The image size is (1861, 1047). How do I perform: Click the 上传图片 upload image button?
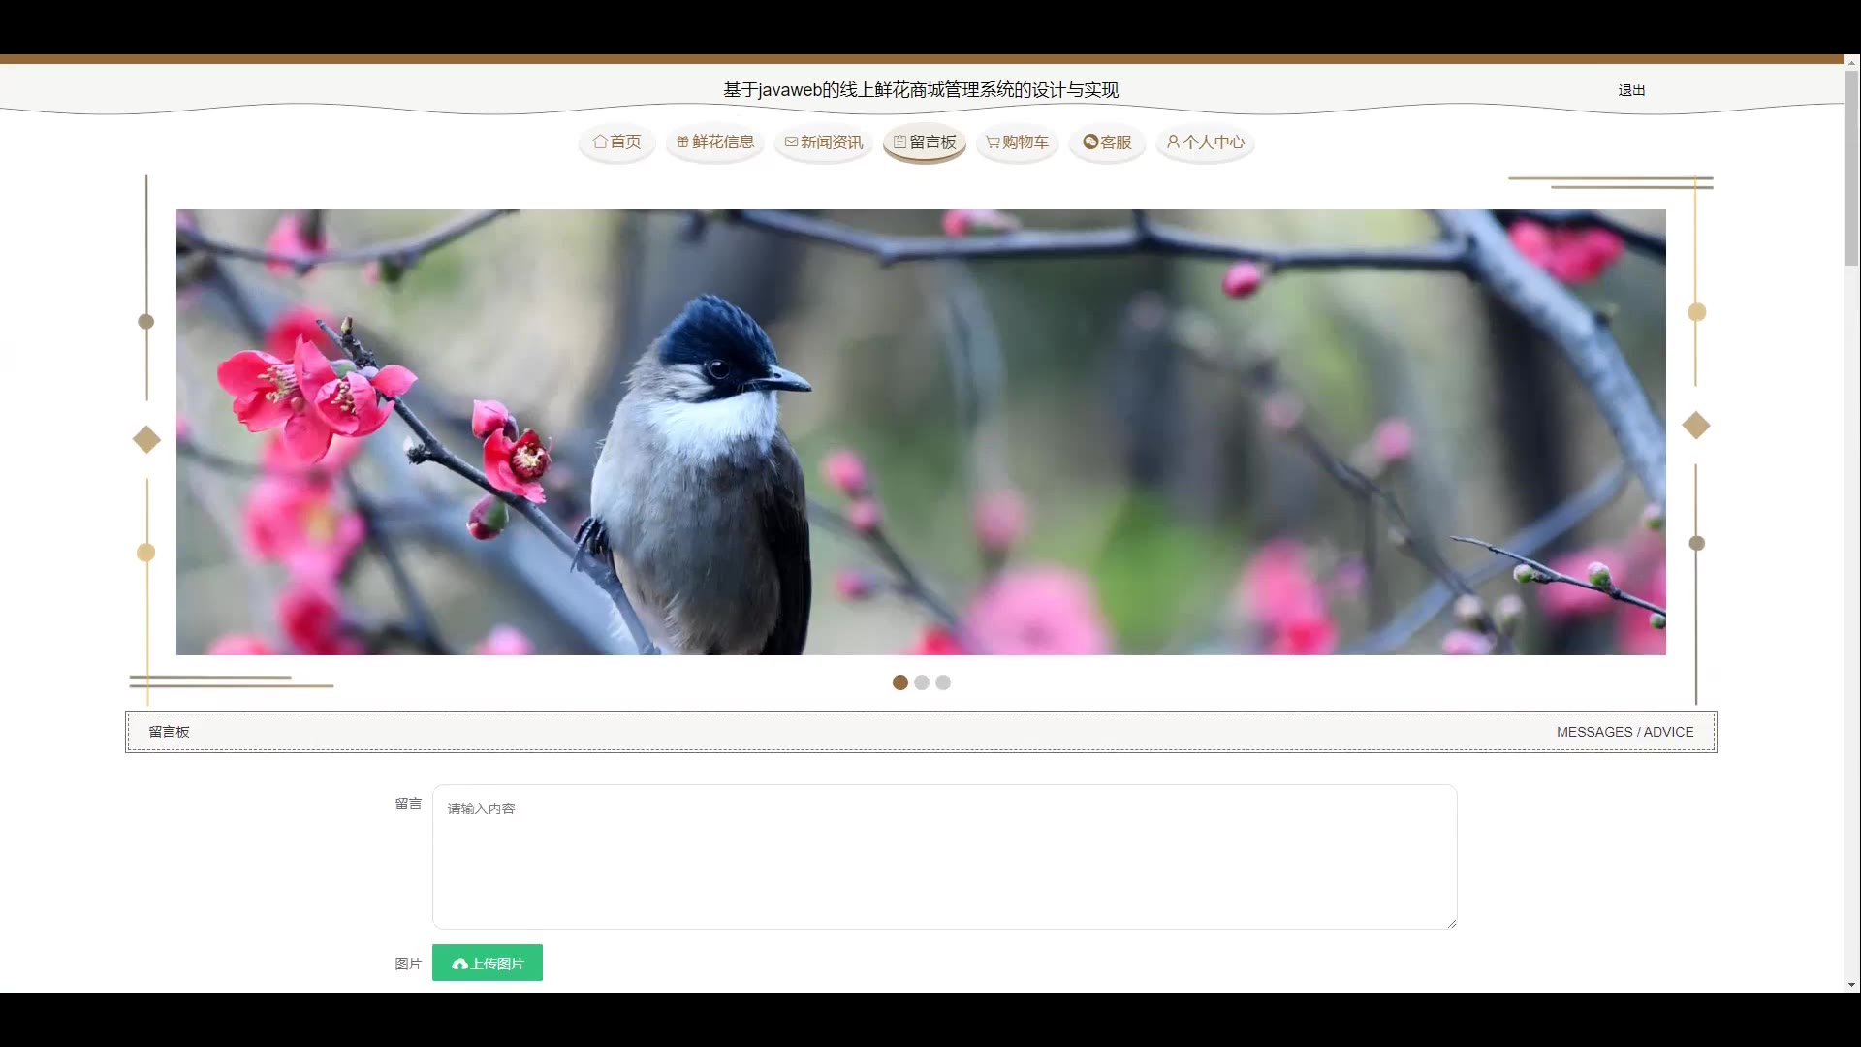(x=488, y=963)
